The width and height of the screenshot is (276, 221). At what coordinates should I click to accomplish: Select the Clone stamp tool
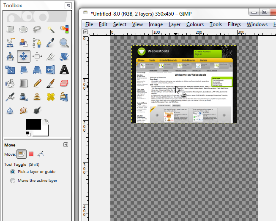pyautogui.click(x=37, y=97)
